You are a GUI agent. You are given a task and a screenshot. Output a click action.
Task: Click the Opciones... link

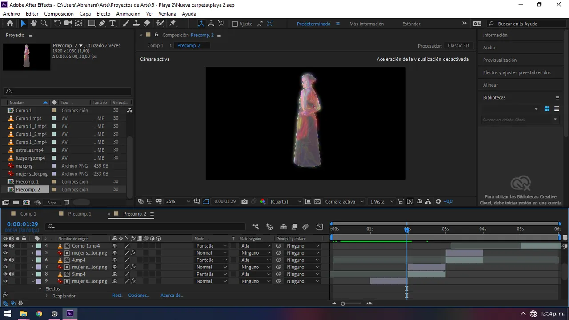coord(139,296)
